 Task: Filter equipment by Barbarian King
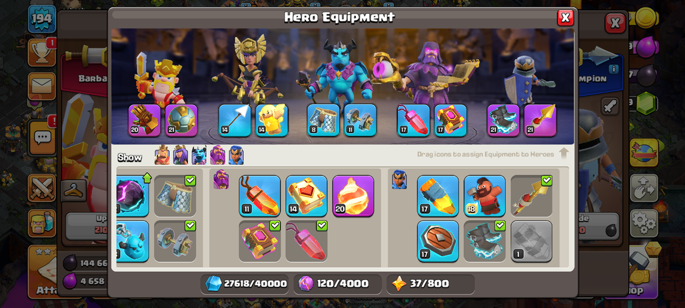tap(162, 155)
